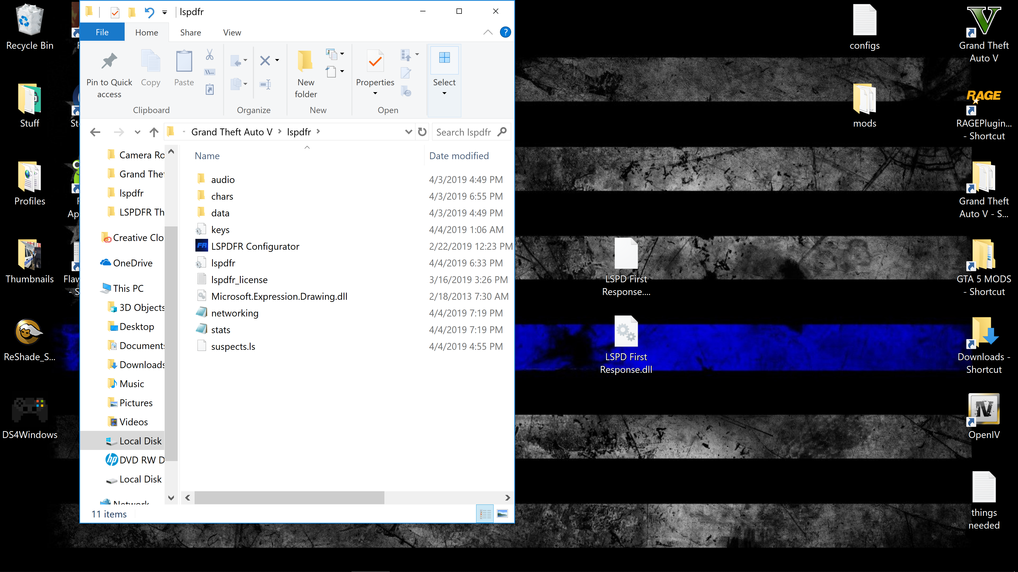Collapse the ribbon with the chevron arrow
1018x572 pixels.
tap(488, 32)
